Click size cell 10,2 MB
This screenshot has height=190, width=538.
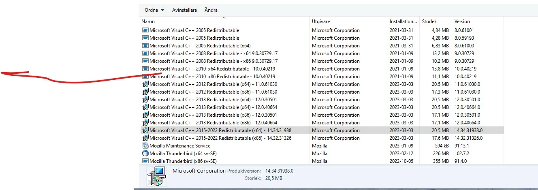[440, 61]
